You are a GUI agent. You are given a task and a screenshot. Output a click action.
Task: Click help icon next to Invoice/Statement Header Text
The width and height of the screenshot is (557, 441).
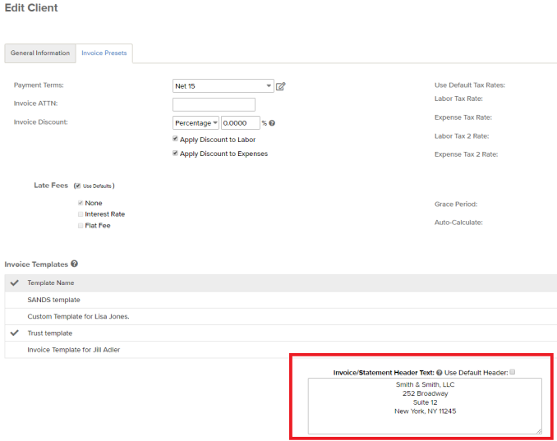(440, 372)
